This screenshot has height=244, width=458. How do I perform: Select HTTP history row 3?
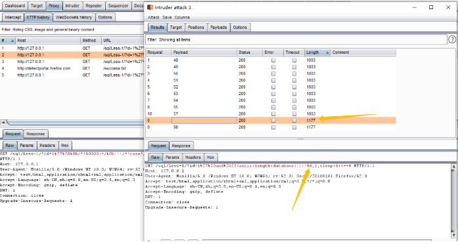(x=72, y=62)
